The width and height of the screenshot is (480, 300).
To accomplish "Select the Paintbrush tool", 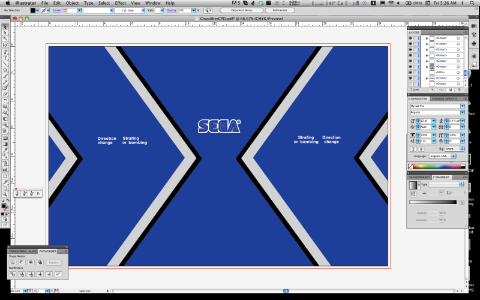I will point(5,76).
